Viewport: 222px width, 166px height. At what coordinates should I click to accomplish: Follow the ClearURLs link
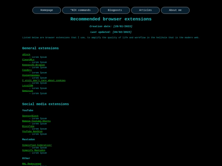click(28, 59)
